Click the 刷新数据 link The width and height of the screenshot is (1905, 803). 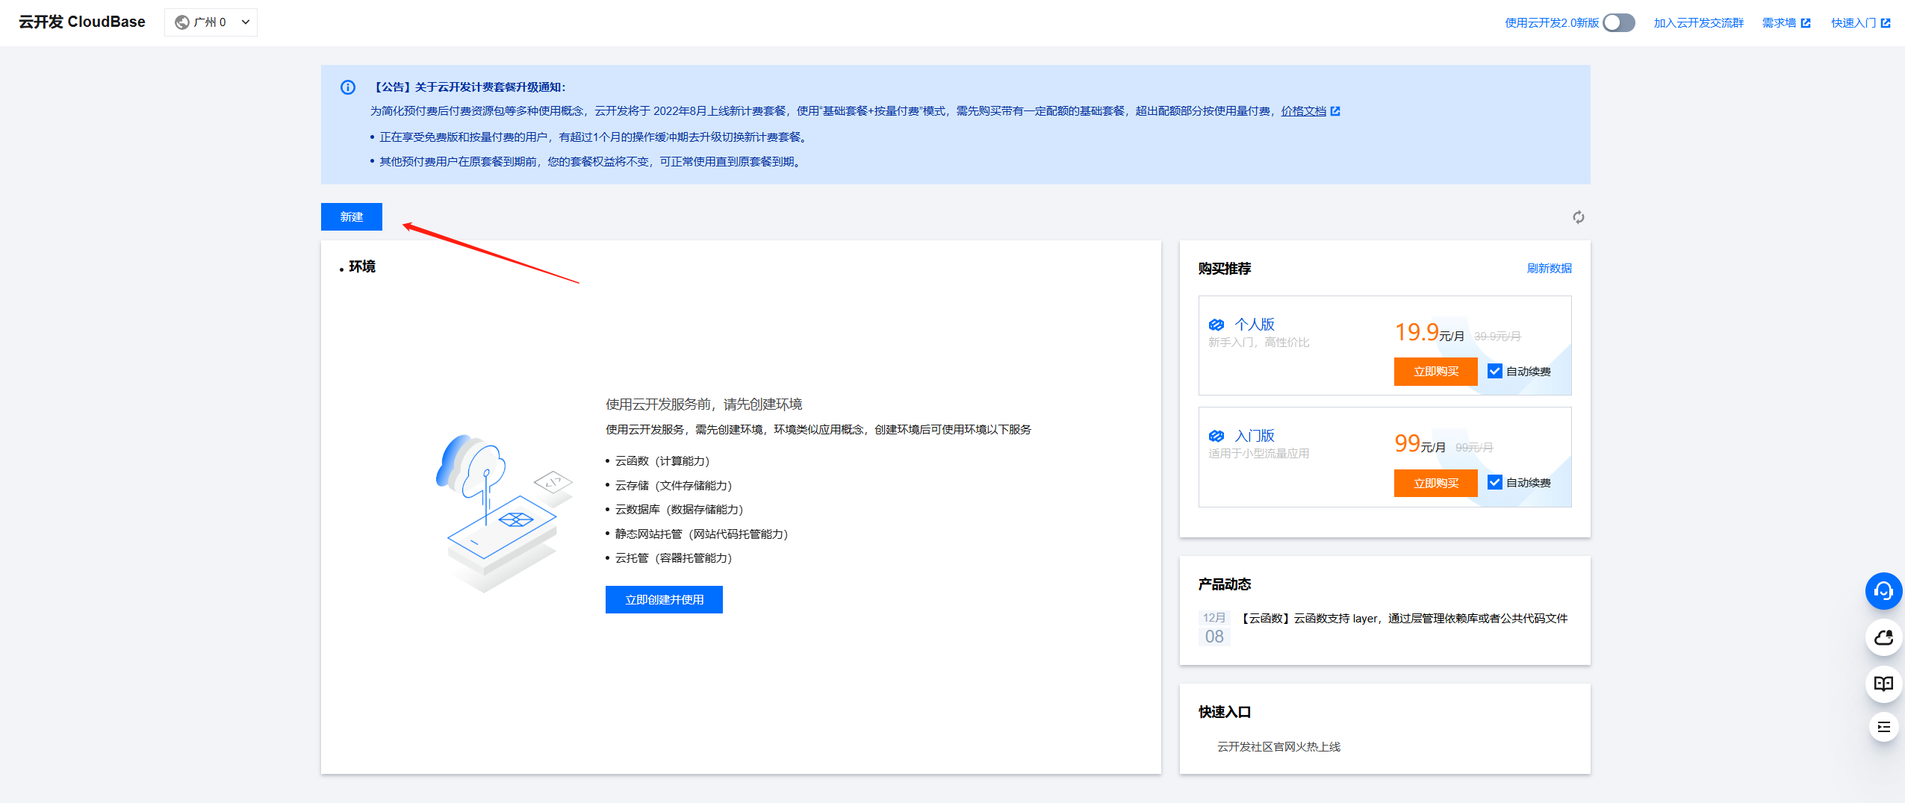[1549, 269]
